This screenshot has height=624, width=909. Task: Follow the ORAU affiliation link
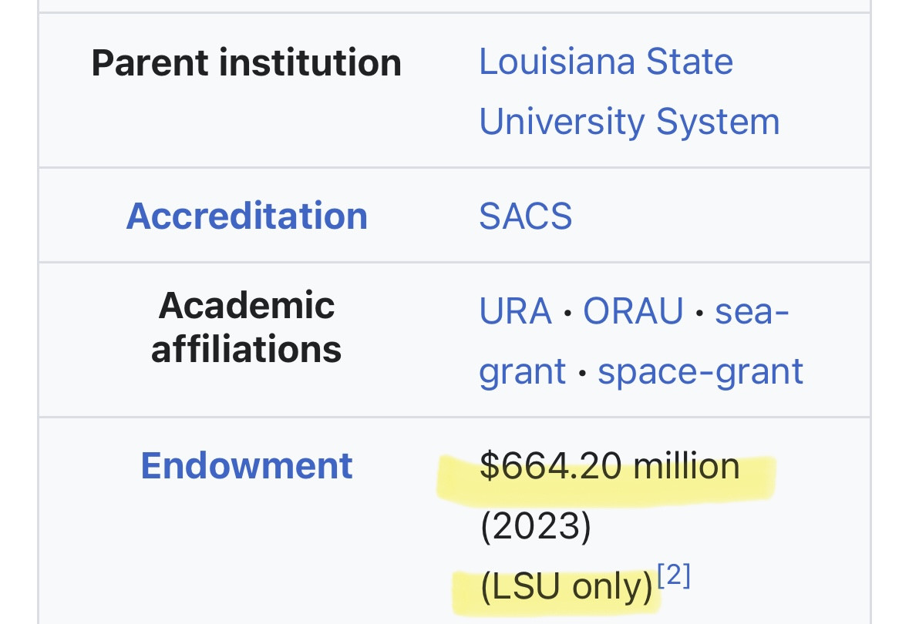click(x=633, y=311)
